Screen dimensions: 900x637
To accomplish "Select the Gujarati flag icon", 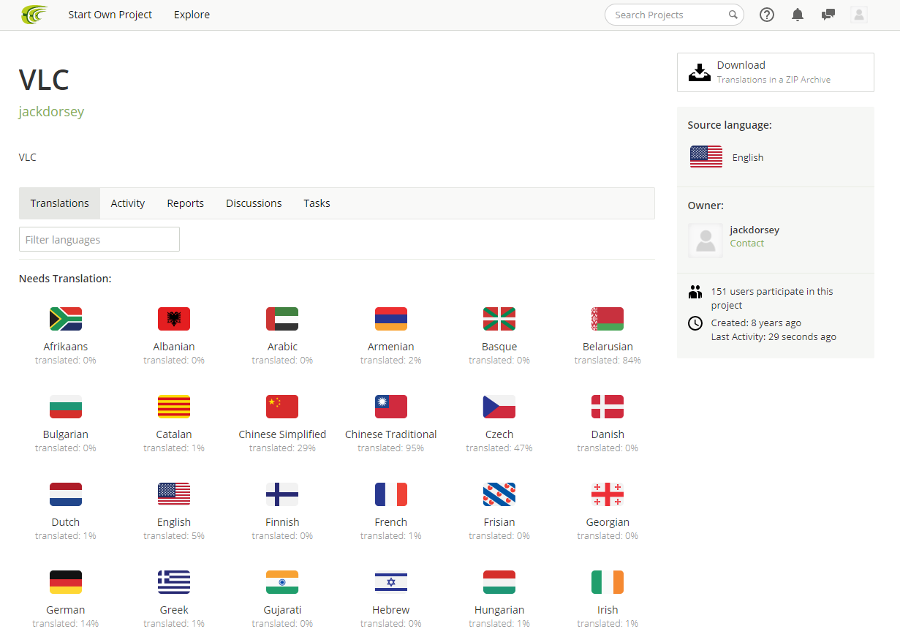I will 282,582.
